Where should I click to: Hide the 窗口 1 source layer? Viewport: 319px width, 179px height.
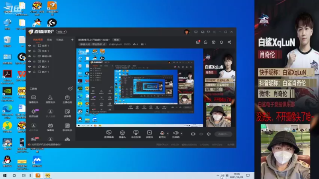click(x=30, y=66)
